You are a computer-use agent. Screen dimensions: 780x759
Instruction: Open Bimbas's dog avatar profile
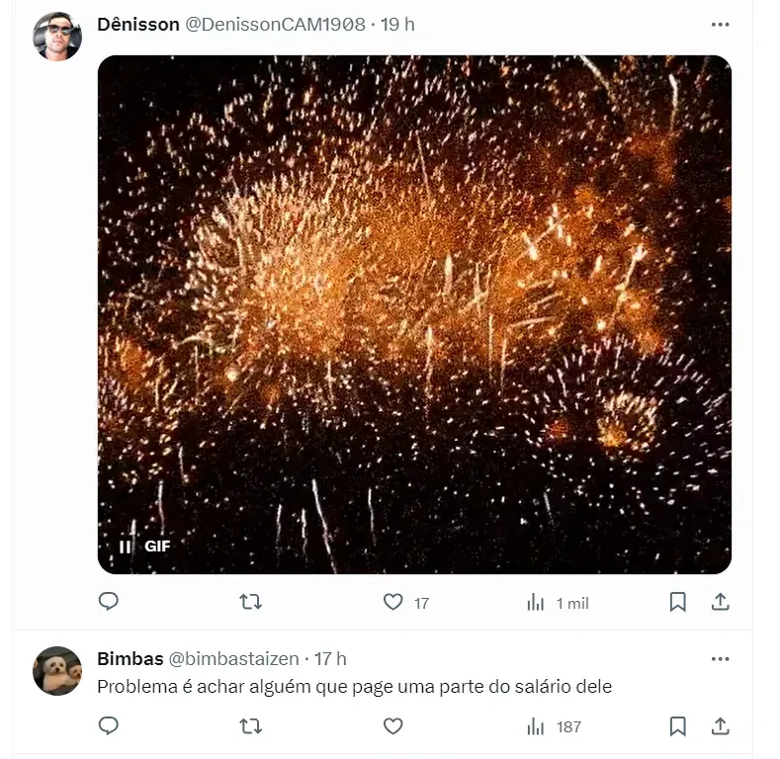(x=57, y=670)
